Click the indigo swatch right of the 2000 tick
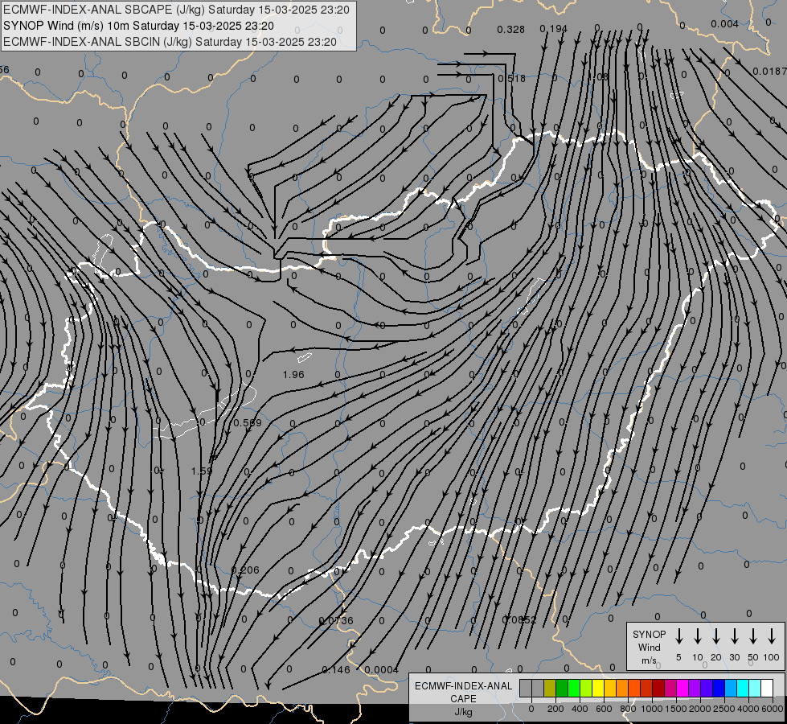Image resolution: width=787 pixels, height=724 pixels. 707,688
